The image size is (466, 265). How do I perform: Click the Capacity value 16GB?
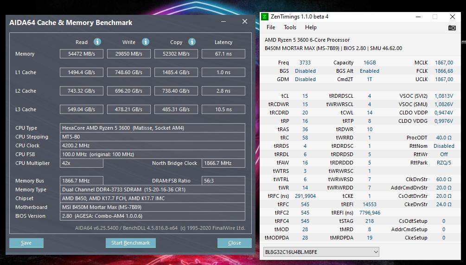pos(370,63)
